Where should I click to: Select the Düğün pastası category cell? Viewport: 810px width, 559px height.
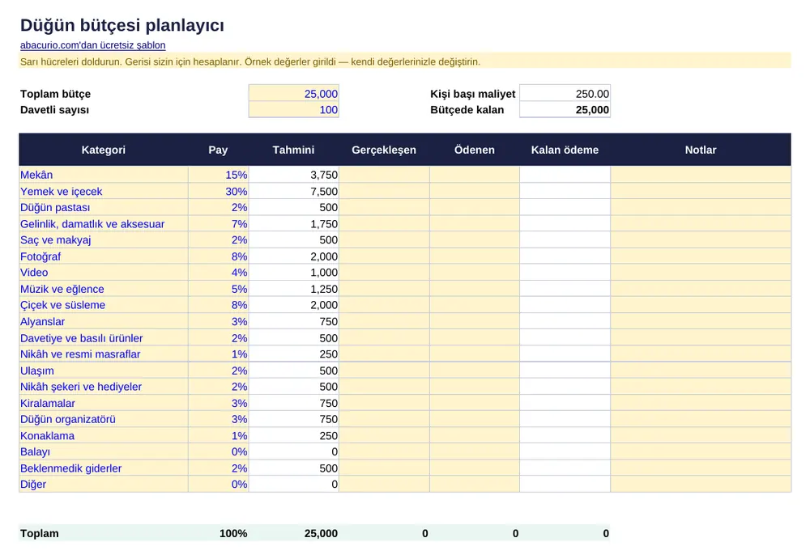coord(104,207)
